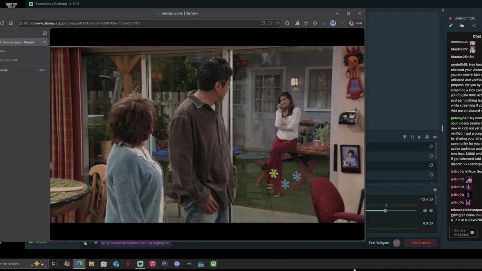Open File Explorer from taskbar
The width and height of the screenshot is (482, 271).
pyautogui.click(x=92, y=264)
